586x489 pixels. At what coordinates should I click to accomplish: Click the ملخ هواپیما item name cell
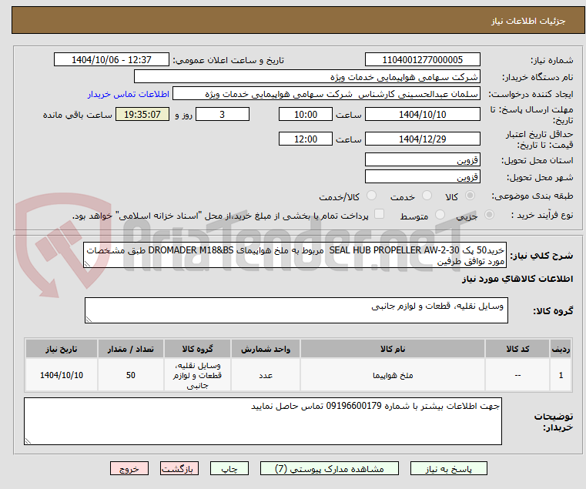click(x=393, y=375)
